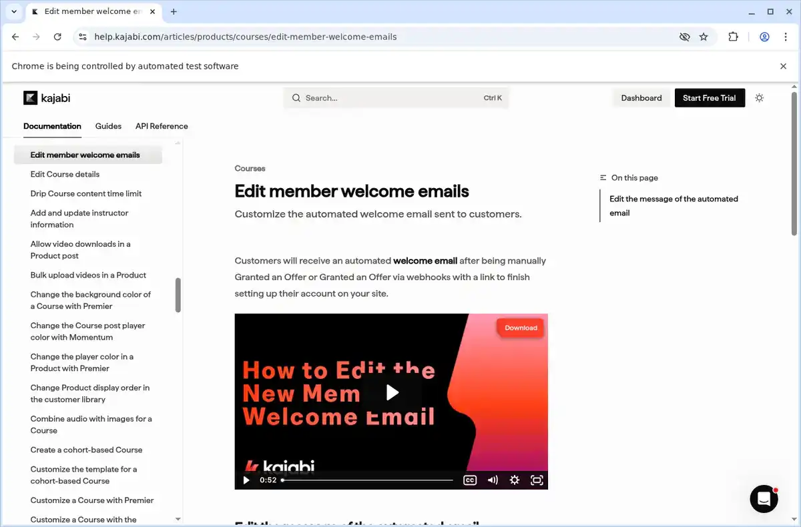Image resolution: width=801 pixels, height=527 pixels.
Task: Open Bulk upload videos in a Product
Action: [x=88, y=275]
